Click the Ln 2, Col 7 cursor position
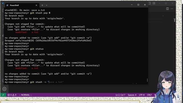The image size is (183, 103). [x=120, y=95]
